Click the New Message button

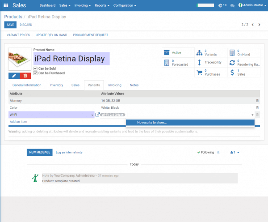click(40, 152)
